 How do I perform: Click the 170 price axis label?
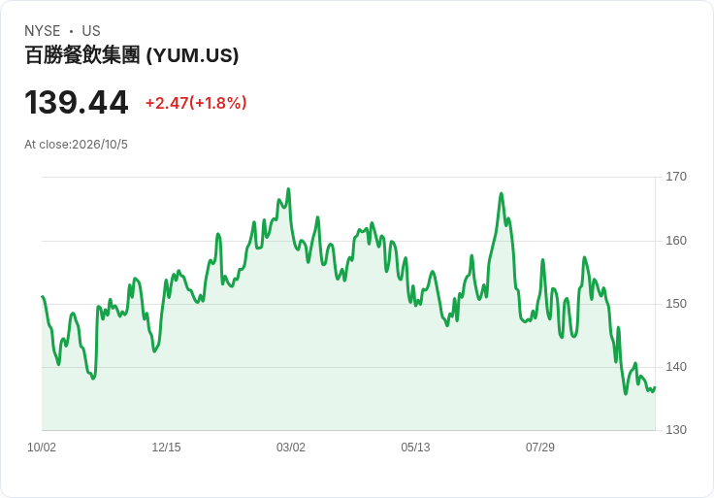tap(676, 177)
